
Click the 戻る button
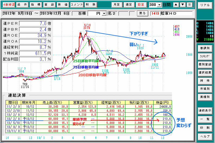pyautogui.click(x=142, y=13)
